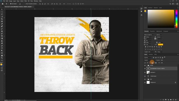Select the Background layer thumbnail
Screen dimensions: 179x101
[148, 82]
